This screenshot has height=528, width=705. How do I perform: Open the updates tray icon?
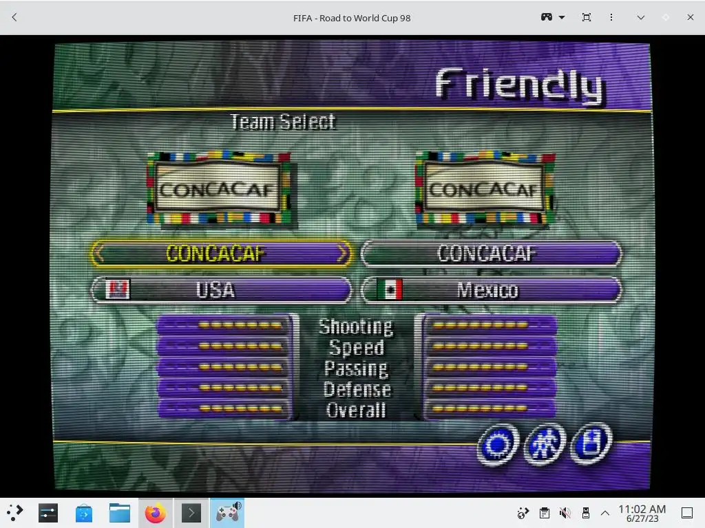click(523, 513)
